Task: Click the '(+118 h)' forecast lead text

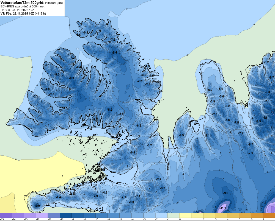Action: tap(40, 13)
